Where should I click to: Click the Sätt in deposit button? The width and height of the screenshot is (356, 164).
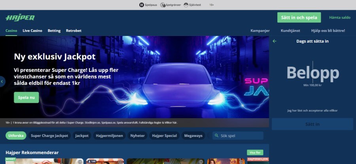pos(312,124)
